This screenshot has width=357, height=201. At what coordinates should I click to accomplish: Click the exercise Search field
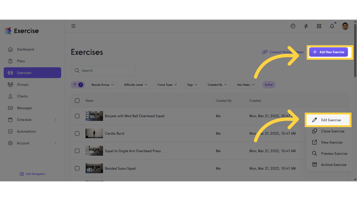point(103,71)
